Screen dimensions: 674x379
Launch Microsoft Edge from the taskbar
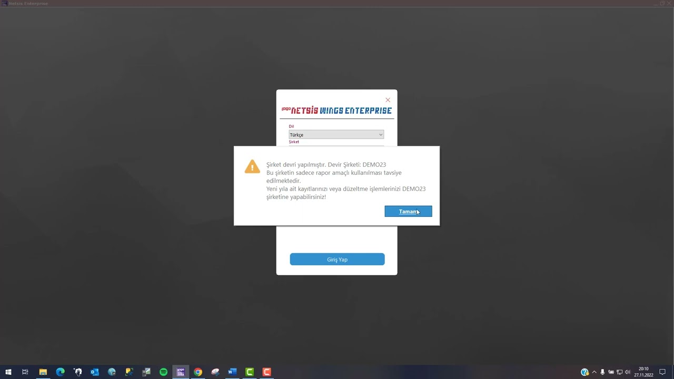point(61,372)
